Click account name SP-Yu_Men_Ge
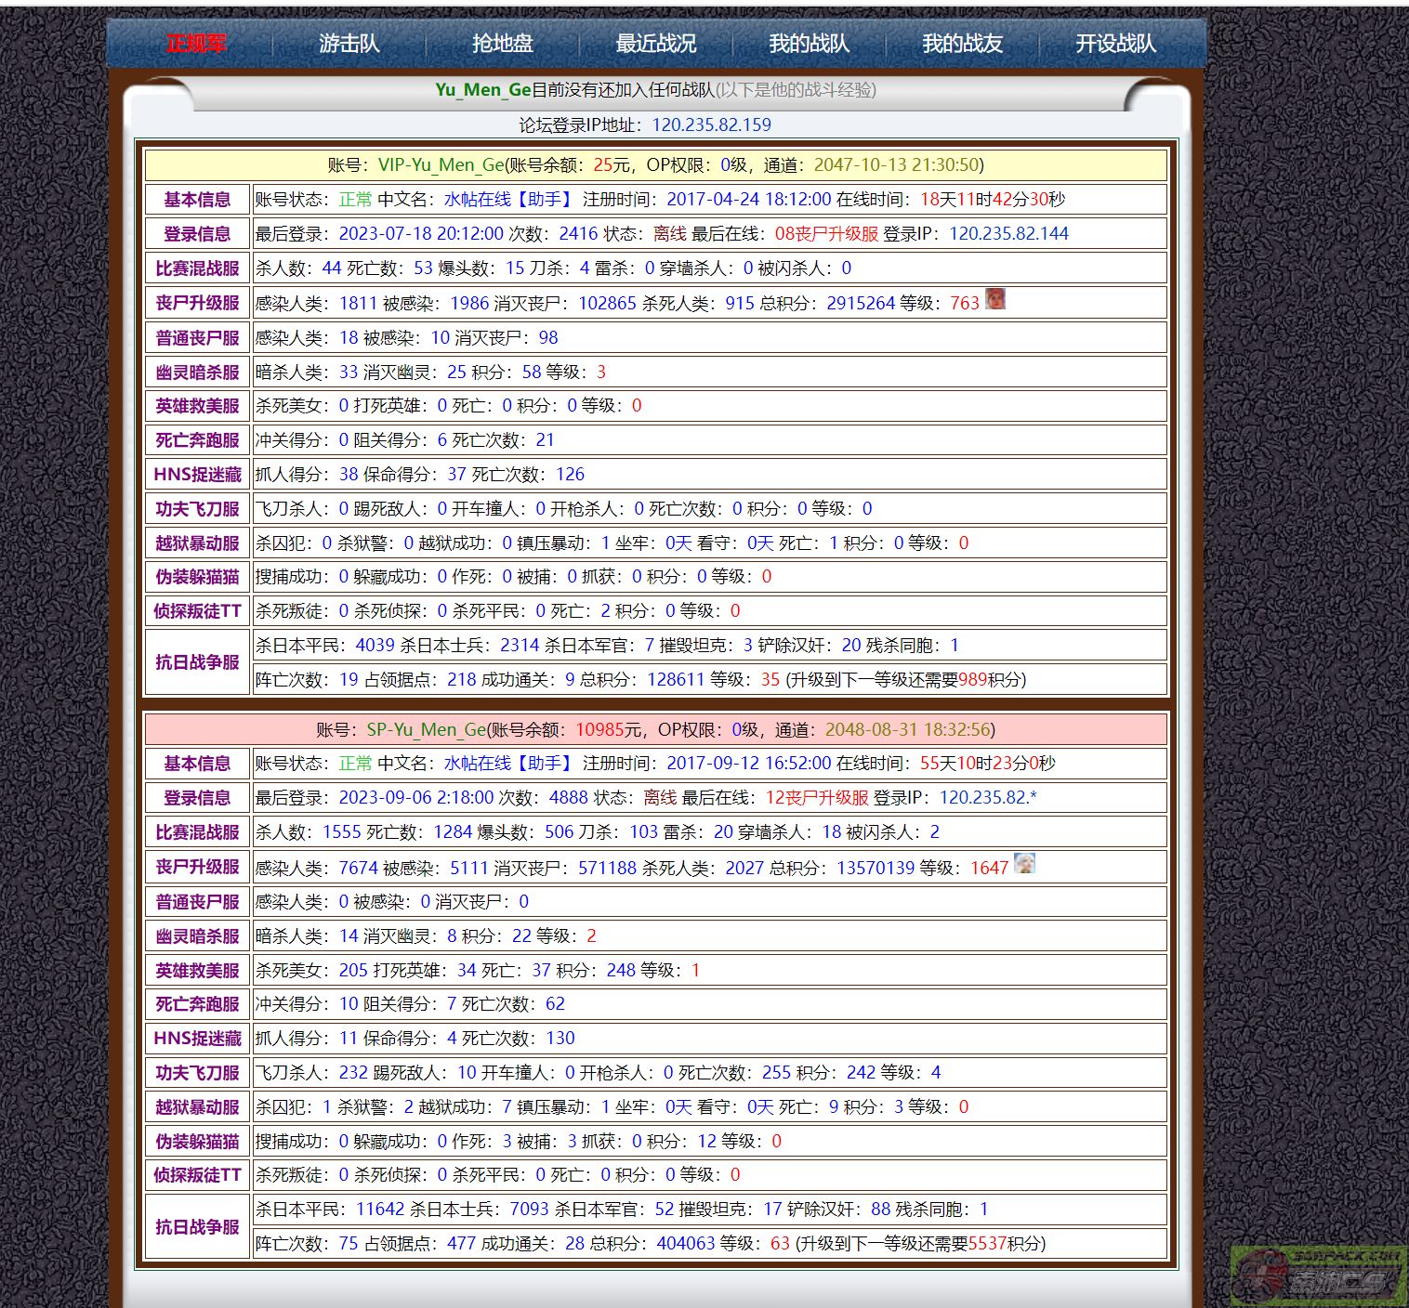This screenshot has height=1308, width=1409. pos(427,730)
